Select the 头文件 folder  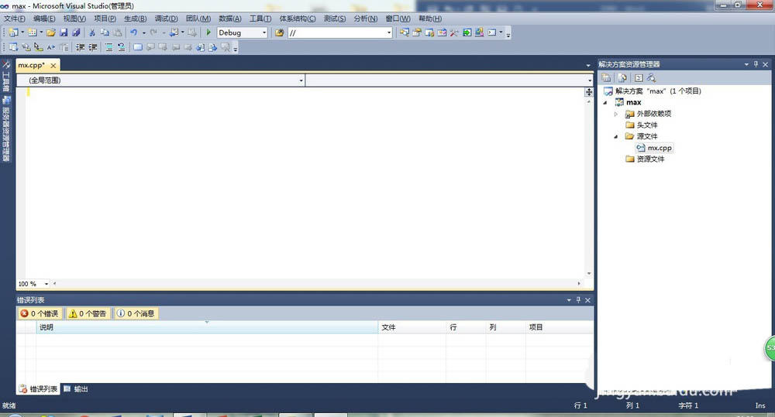point(642,125)
